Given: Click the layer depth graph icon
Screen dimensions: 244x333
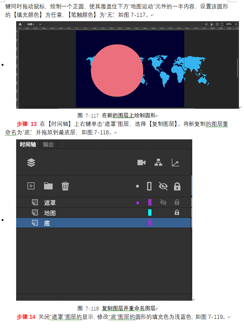Looking at the screenshot, I should [x=175, y=163].
